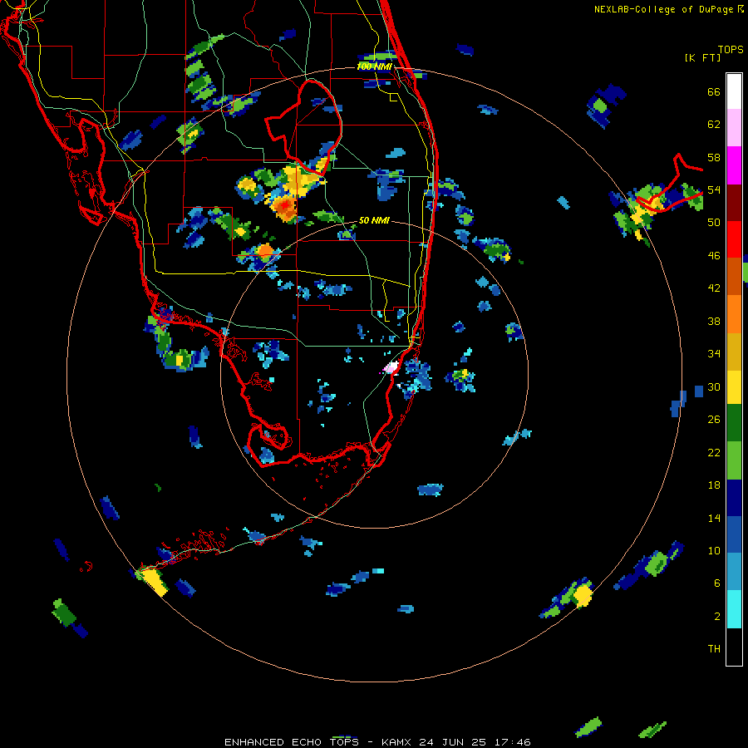
Task: Choose the yellow legend swatch
Action: pyautogui.click(x=734, y=386)
